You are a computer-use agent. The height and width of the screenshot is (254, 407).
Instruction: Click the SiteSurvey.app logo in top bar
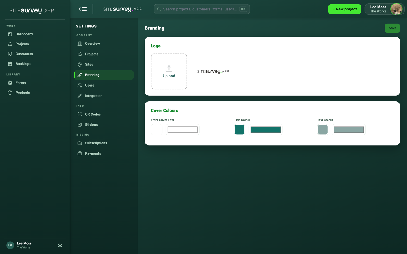(x=123, y=9)
